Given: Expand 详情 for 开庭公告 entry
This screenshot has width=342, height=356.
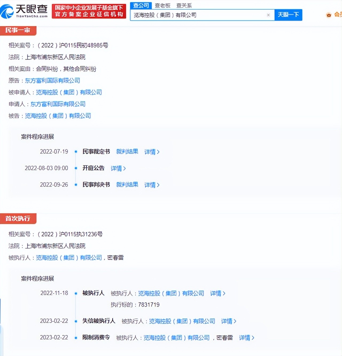Looking at the screenshot, I should coord(118,168).
